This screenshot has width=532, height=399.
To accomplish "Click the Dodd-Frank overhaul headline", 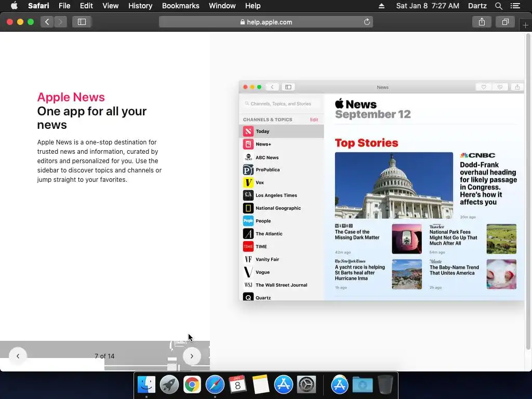I will (x=488, y=183).
